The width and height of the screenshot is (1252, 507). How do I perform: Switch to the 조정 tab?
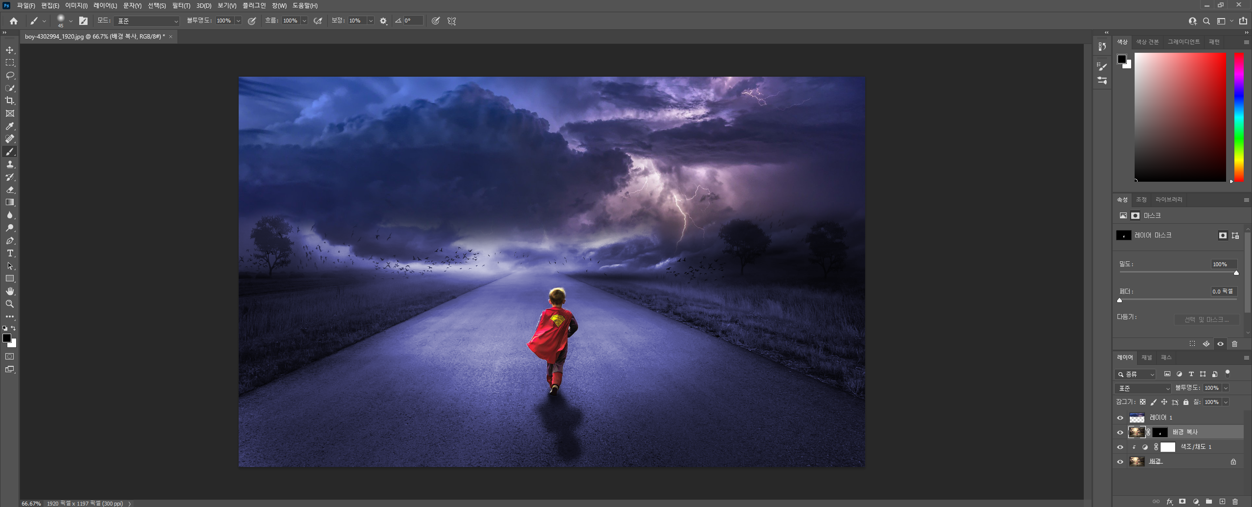[1141, 200]
